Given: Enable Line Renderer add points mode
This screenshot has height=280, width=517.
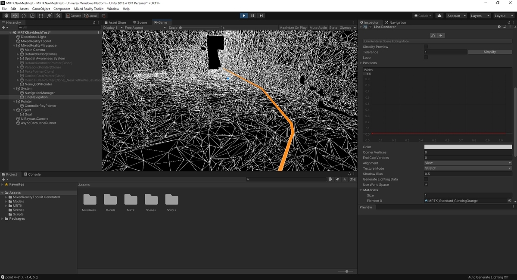Looking at the screenshot, I should point(441,35).
